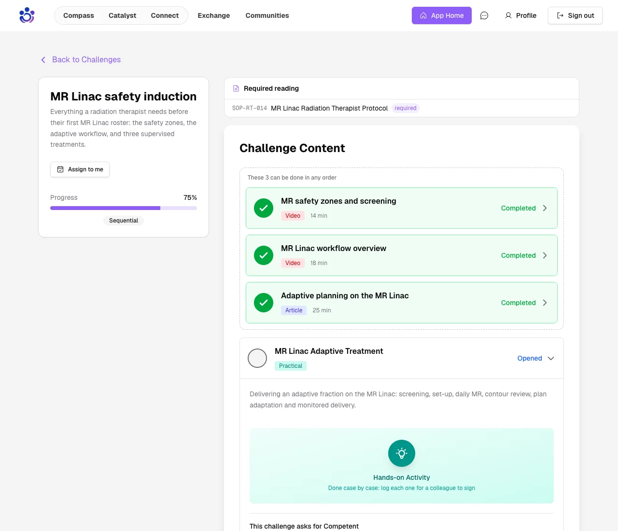The width and height of the screenshot is (618, 531).
Task: Toggle the MR Linac Adaptive Treatment completion circle
Action: pos(257,358)
